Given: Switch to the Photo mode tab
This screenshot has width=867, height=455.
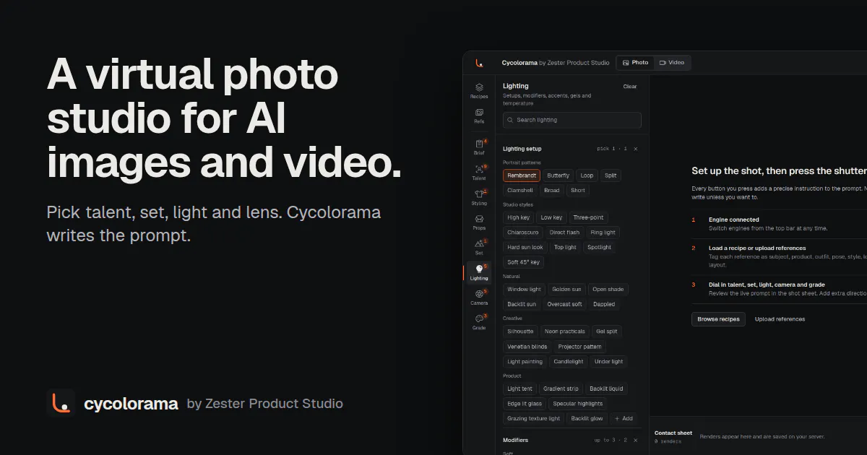Looking at the screenshot, I should click(x=636, y=63).
